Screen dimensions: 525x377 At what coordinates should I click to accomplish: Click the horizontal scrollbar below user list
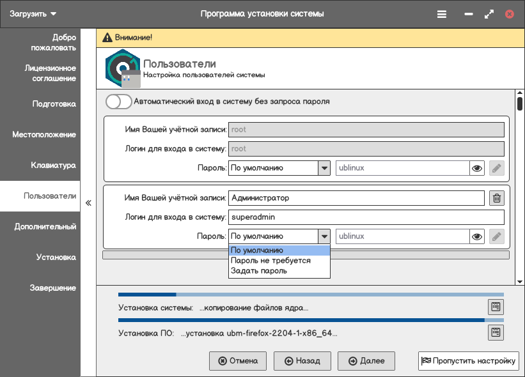tap(306, 255)
